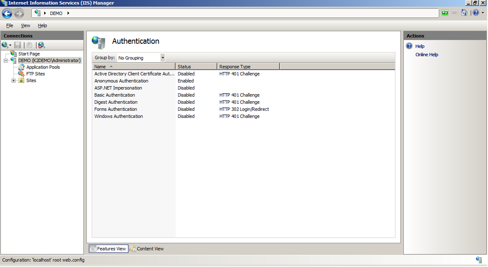Expand the Sites node in the tree
This screenshot has width=488, height=267.
tap(13, 80)
